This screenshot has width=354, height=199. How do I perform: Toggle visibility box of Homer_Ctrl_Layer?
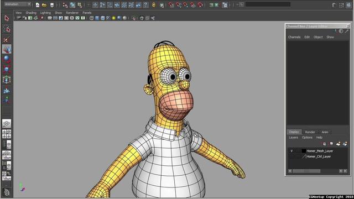tap(291, 156)
